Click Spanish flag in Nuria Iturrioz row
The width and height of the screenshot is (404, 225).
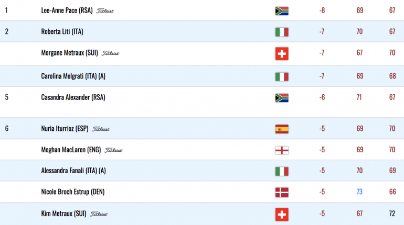point(282,129)
